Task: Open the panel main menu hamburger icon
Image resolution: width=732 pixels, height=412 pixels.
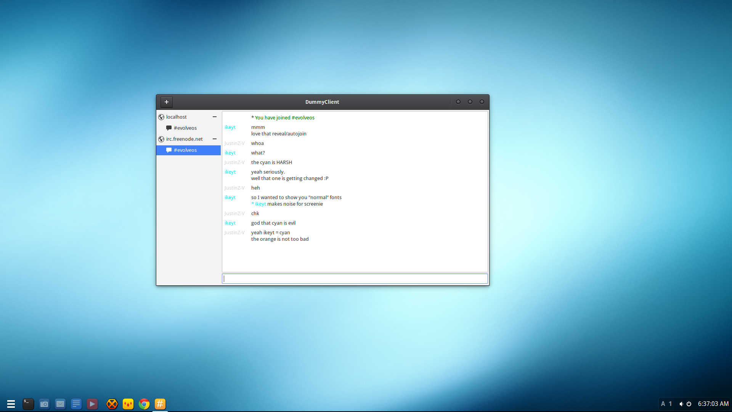Action: pos(11,404)
